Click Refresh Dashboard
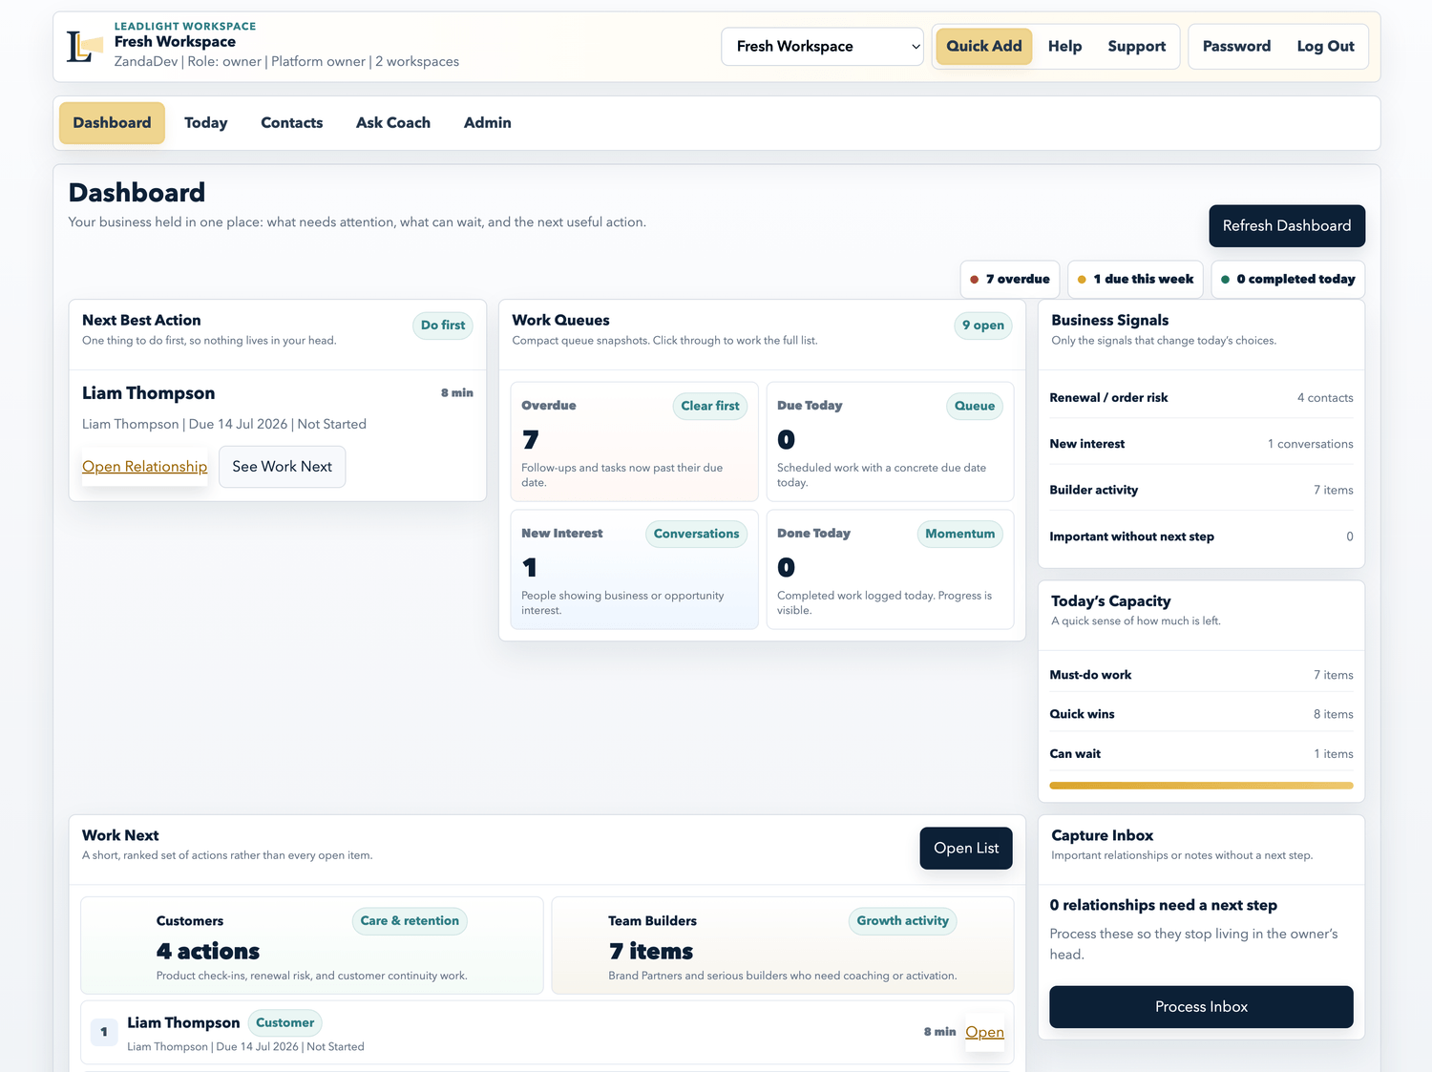This screenshot has height=1072, width=1432. click(1287, 225)
